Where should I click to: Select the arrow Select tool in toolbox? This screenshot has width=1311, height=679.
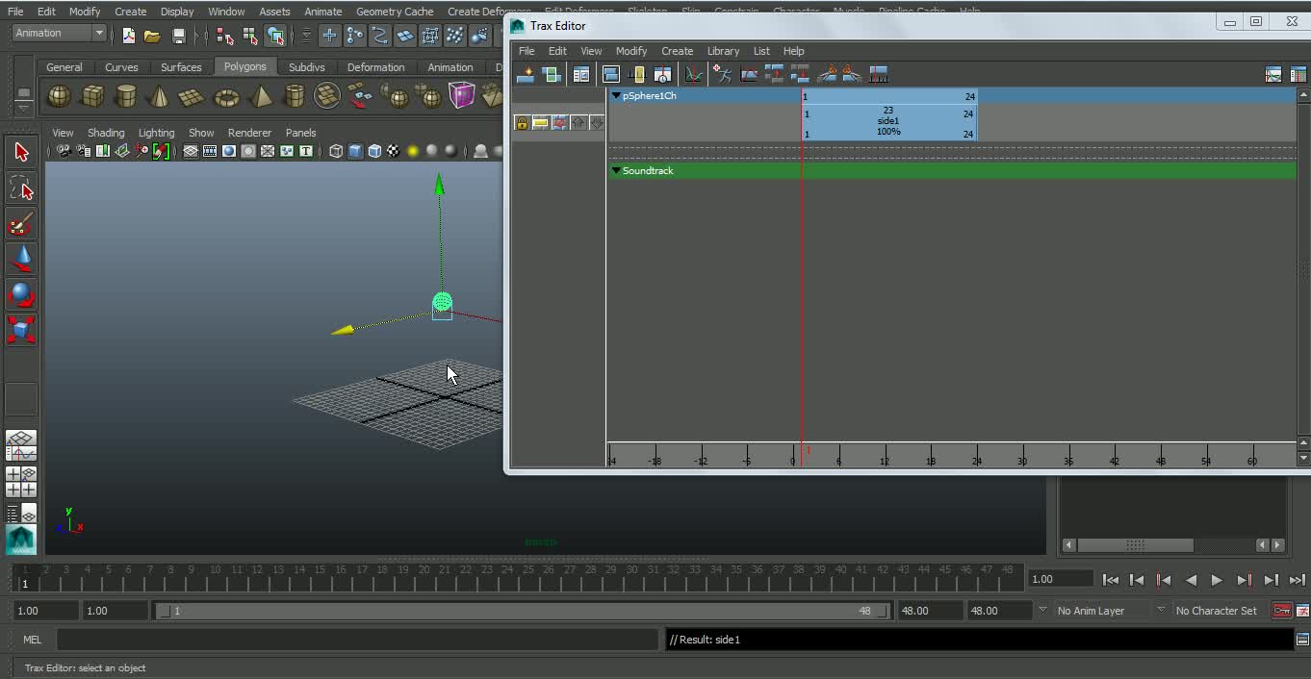(21, 152)
